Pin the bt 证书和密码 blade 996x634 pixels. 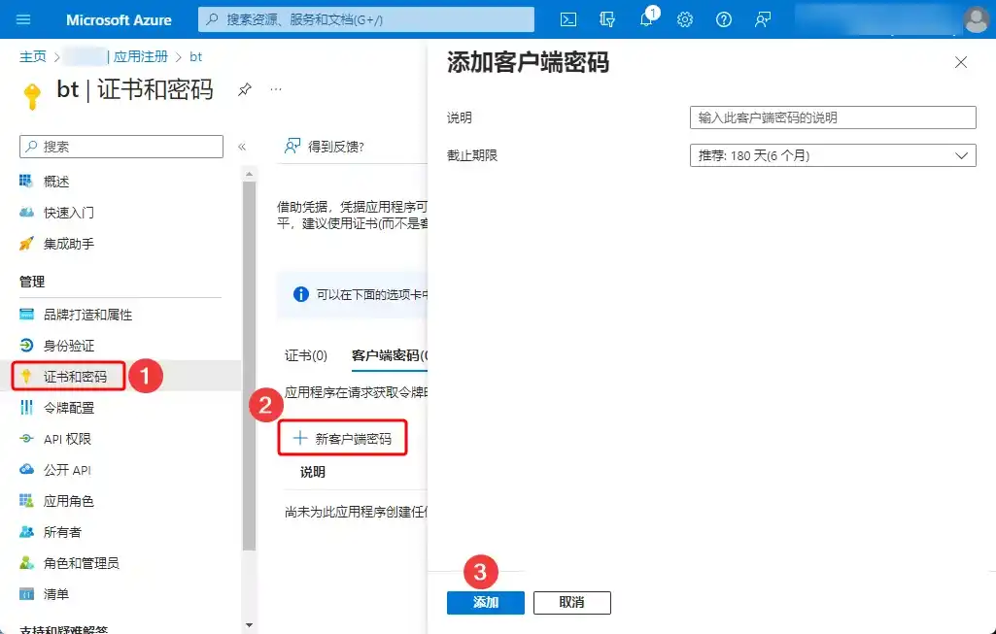247,88
